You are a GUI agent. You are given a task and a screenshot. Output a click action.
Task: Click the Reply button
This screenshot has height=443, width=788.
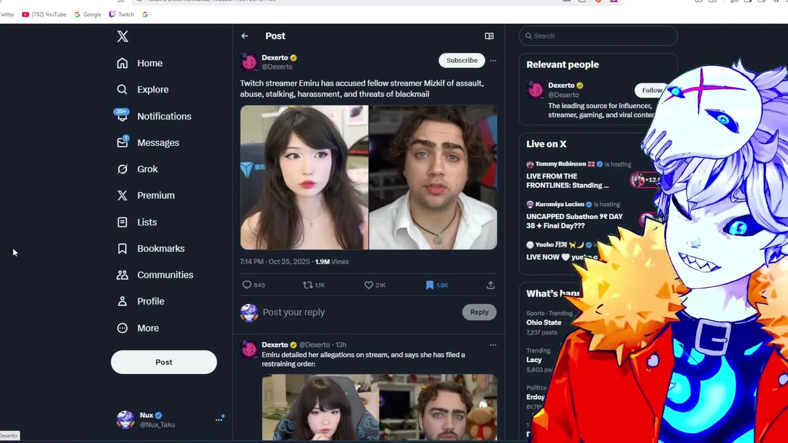pyautogui.click(x=479, y=312)
